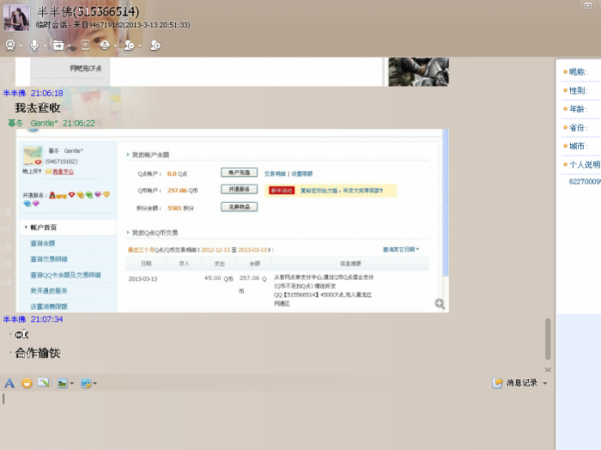Expand the 消息记录 dropdown arrow

coord(545,383)
